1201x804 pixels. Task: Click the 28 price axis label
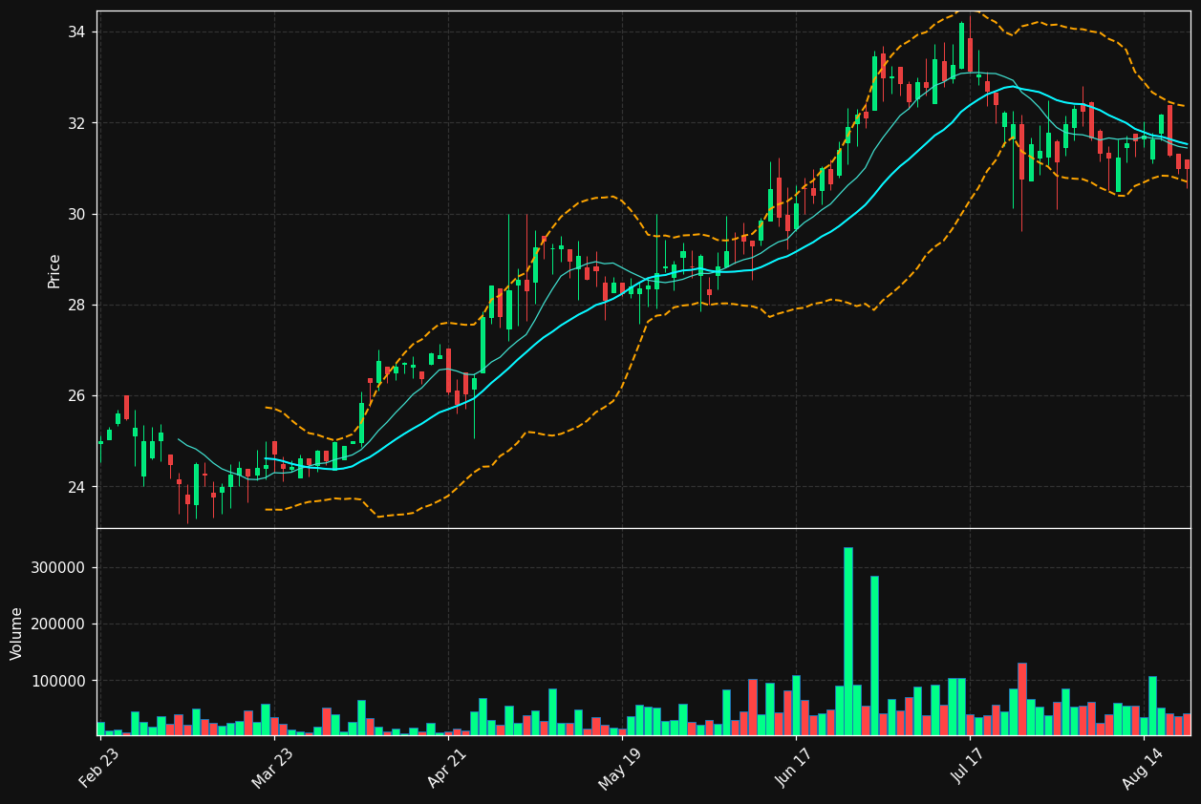(x=75, y=305)
